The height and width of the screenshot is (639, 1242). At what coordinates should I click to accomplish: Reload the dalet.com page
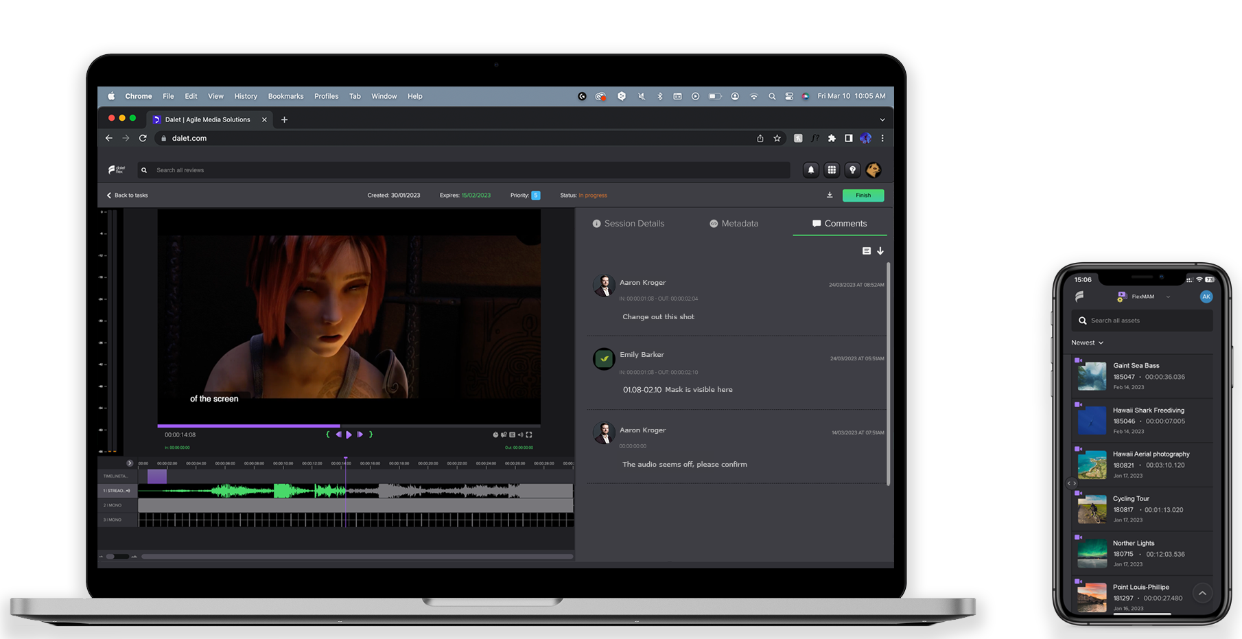[143, 139]
